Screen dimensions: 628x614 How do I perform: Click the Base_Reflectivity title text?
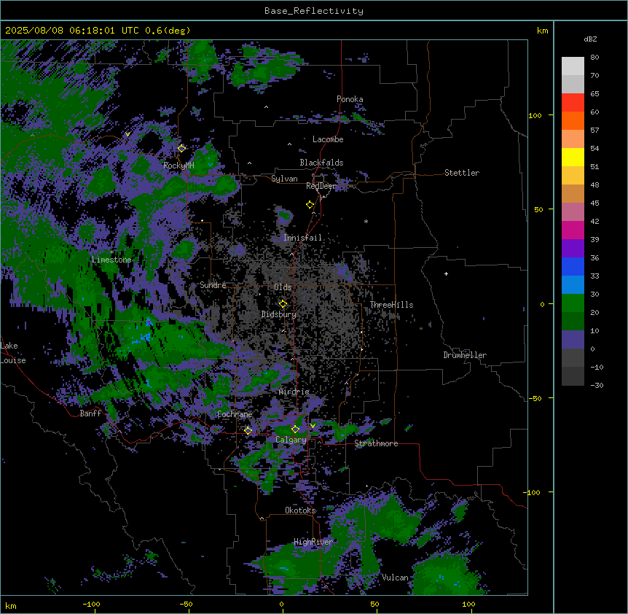314,11
